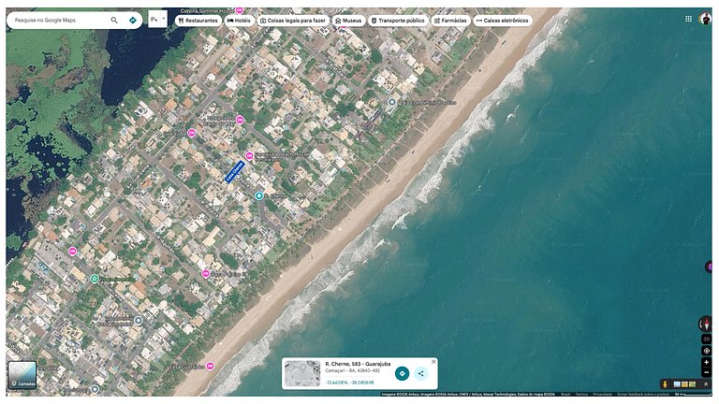Open the Termos footer link

(x=581, y=394)
